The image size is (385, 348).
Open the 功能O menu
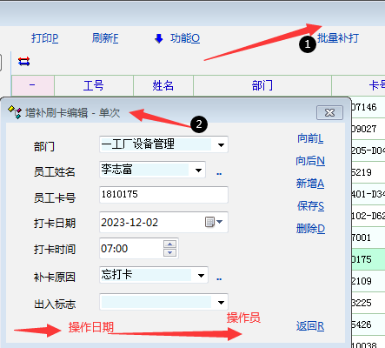coord(185,38)
